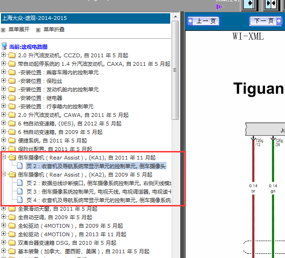Select 全轮驱动 (4MOTION) 自 2013 年 11 月起
Image resolution: width=285 pixels, height=258 pixels.
(x=72, y=234)
